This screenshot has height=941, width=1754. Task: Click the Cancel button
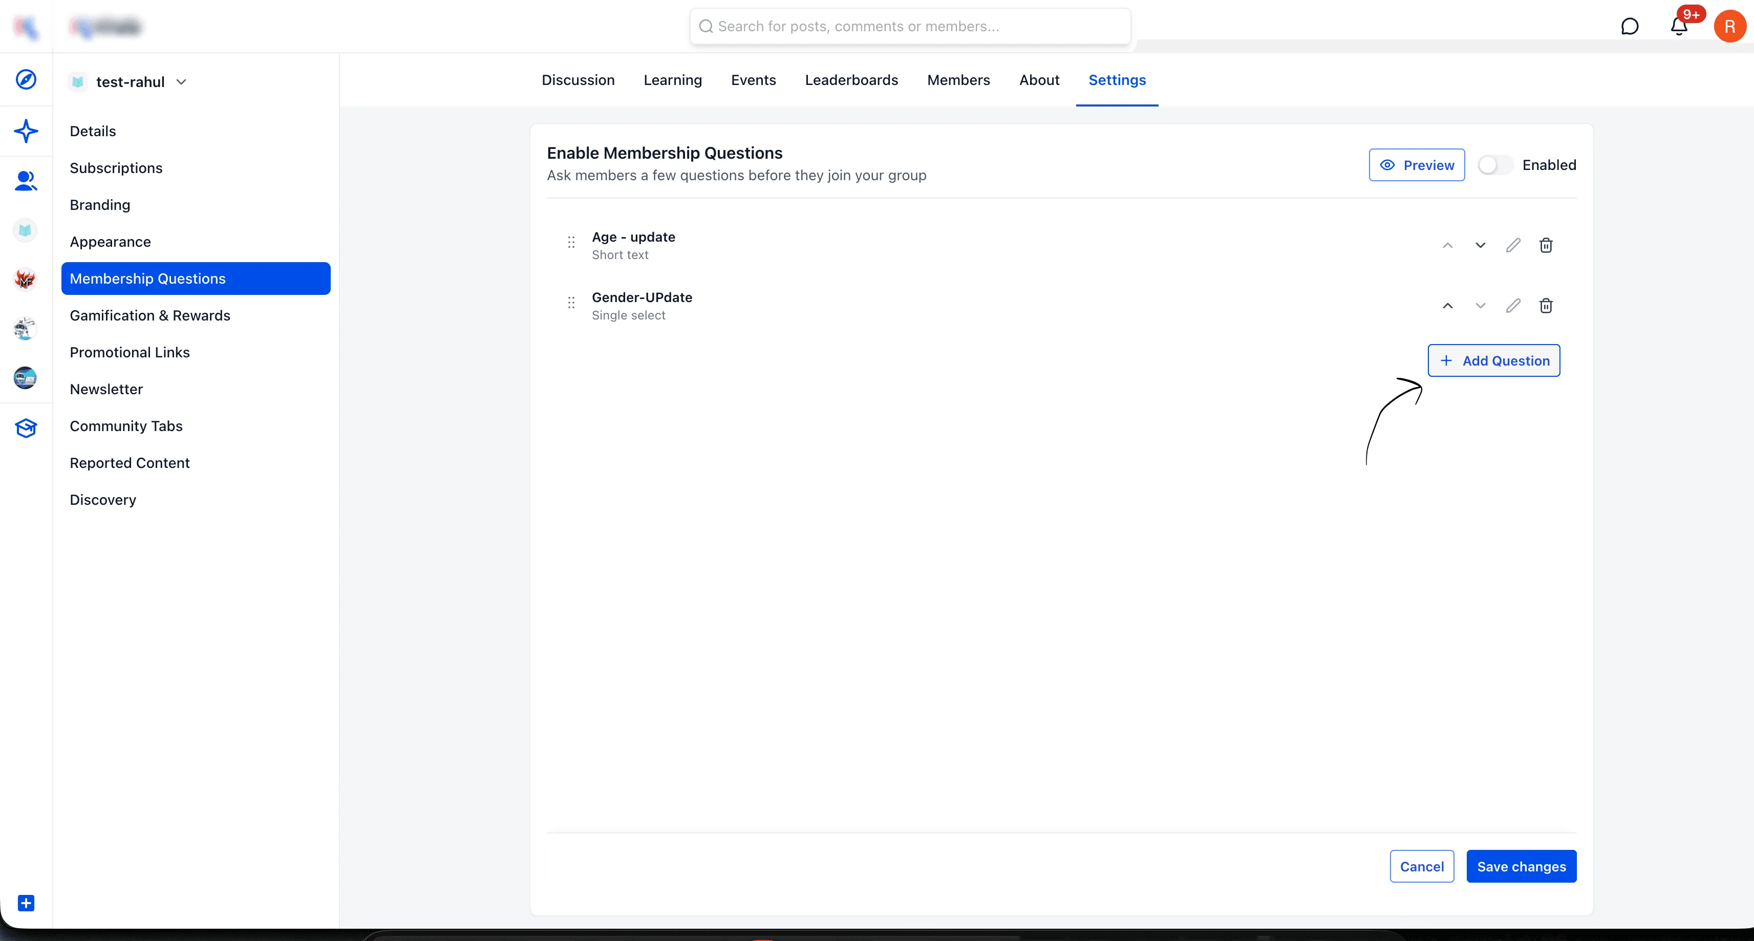pyautogui.click(x=1422, y=866)
